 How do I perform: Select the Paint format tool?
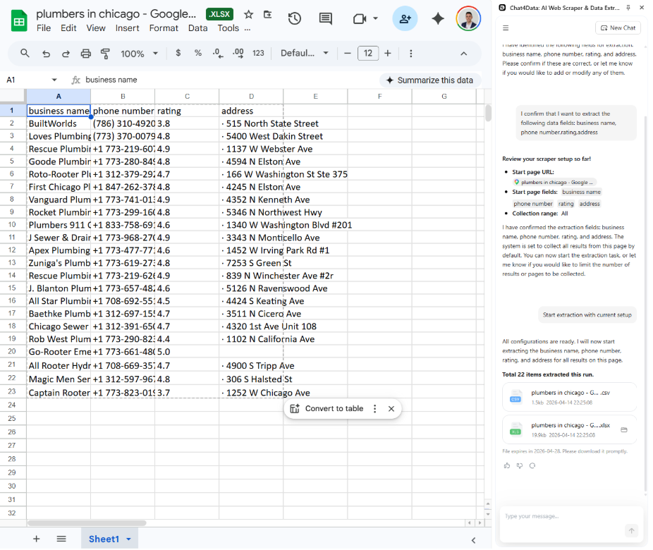pyautogui.click(x=106, y=53)
